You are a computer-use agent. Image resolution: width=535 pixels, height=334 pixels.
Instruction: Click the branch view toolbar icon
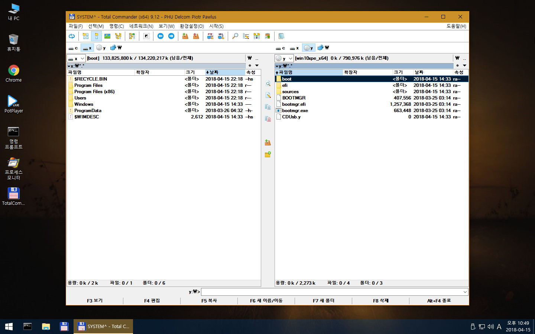(x=132, y=36)
